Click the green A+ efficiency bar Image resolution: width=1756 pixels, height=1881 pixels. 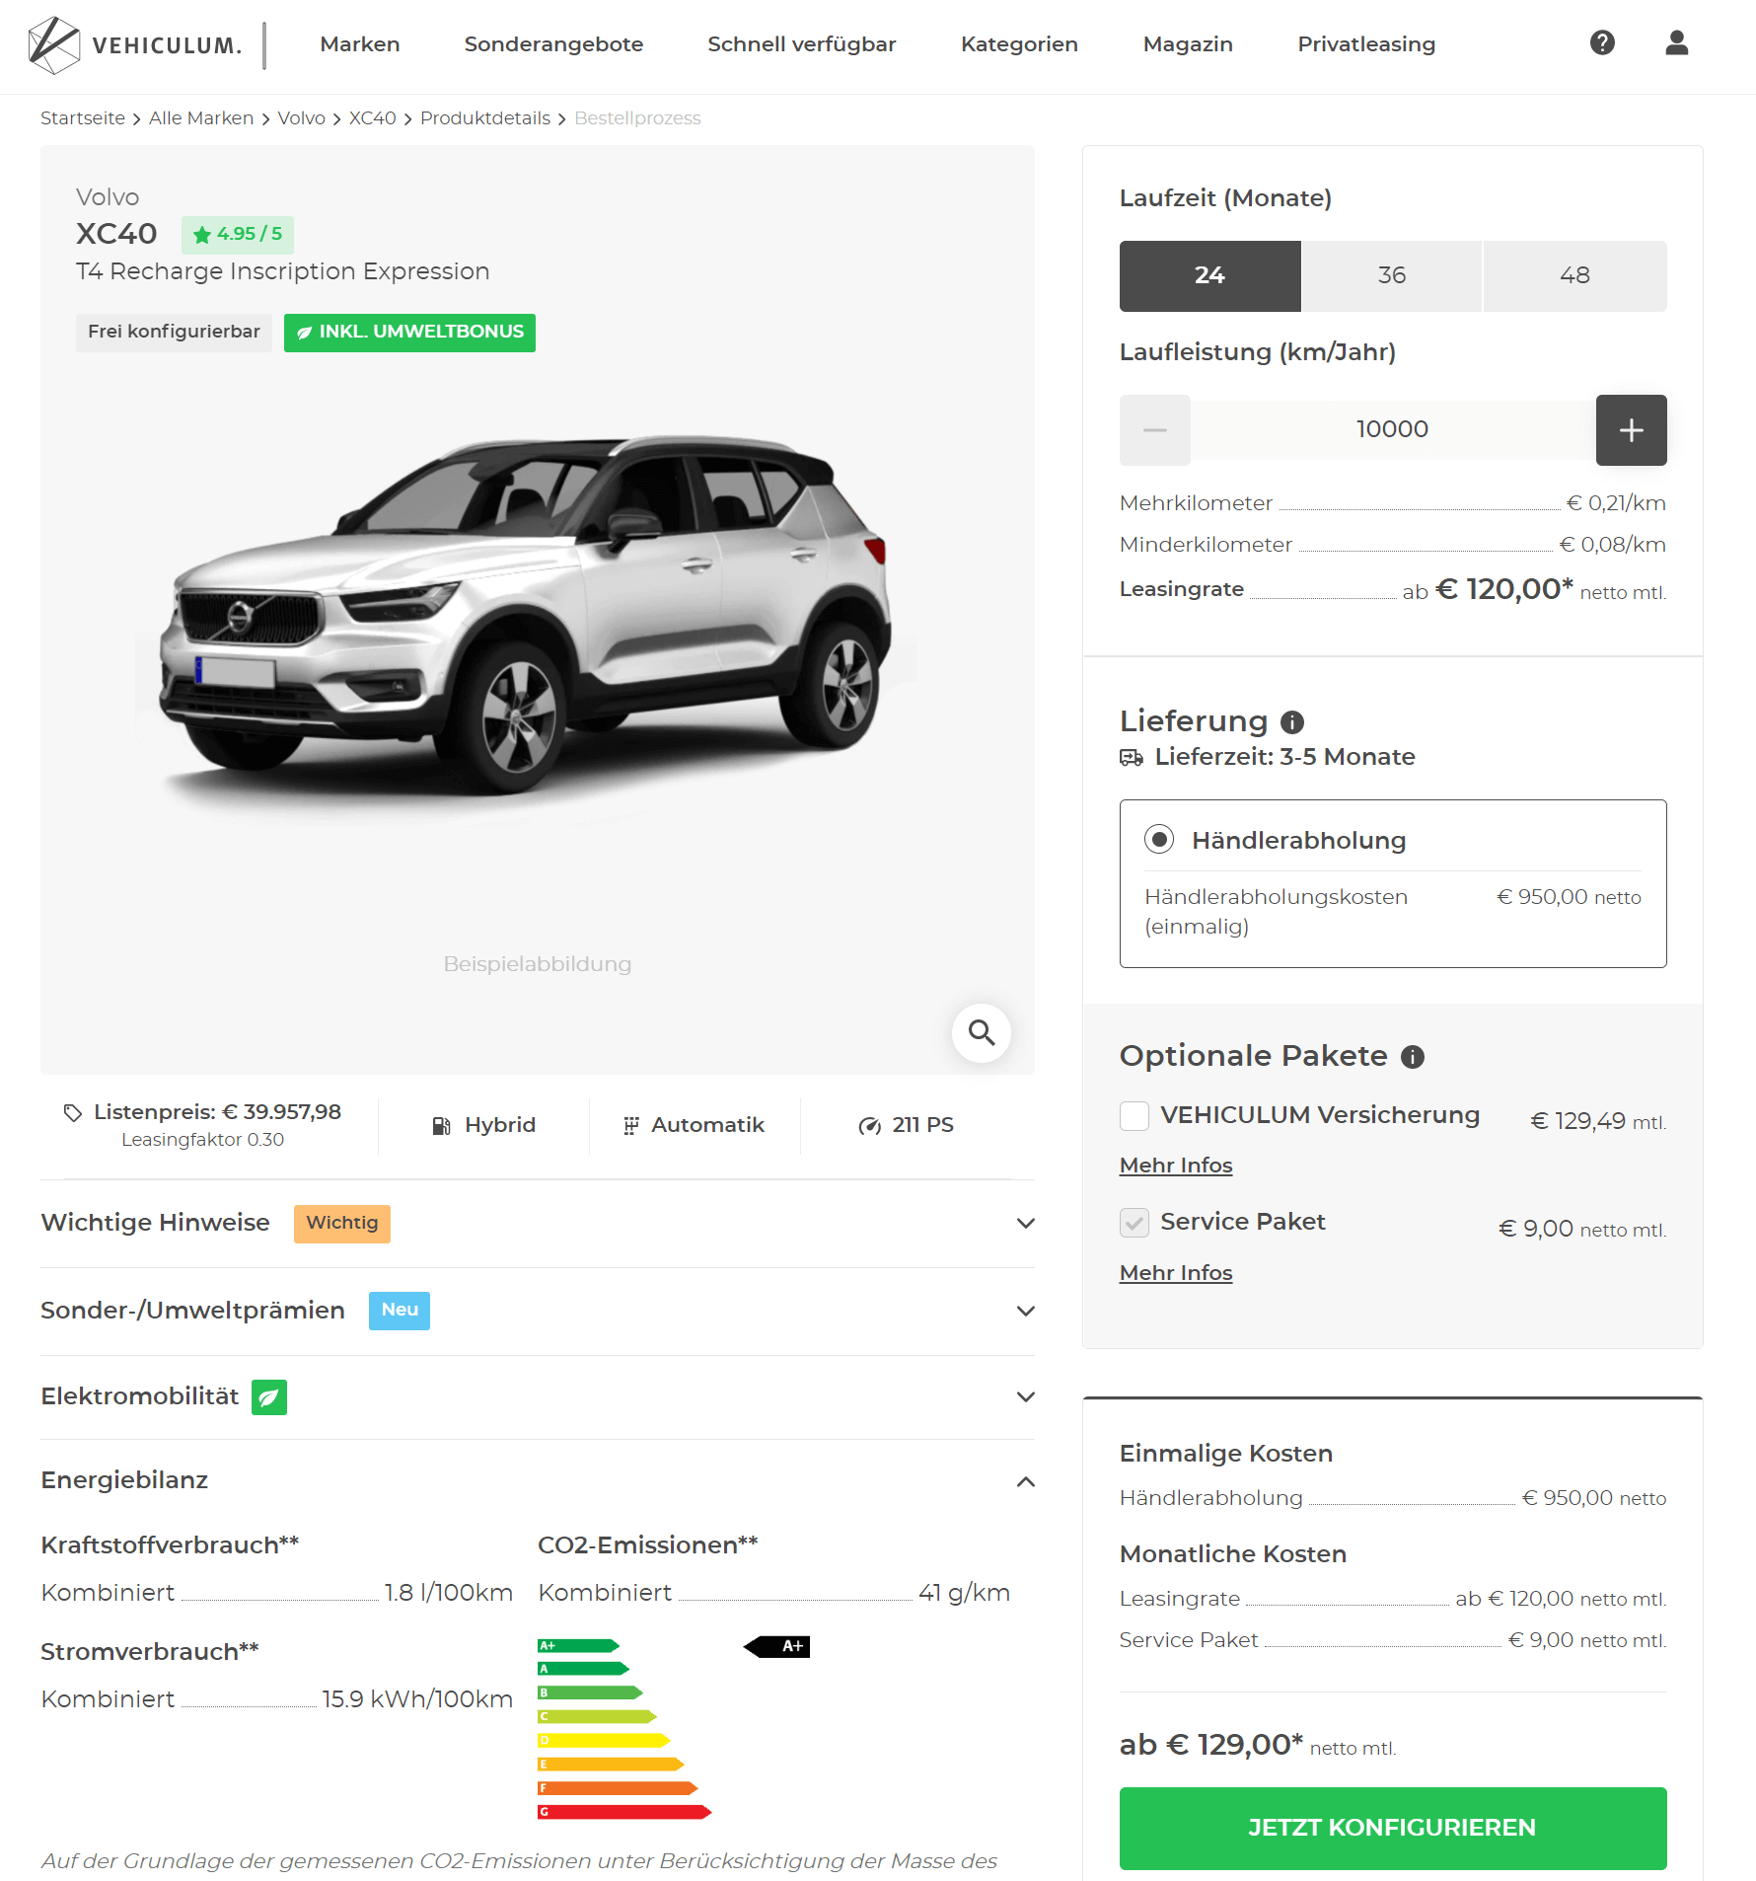(578, 1645)
